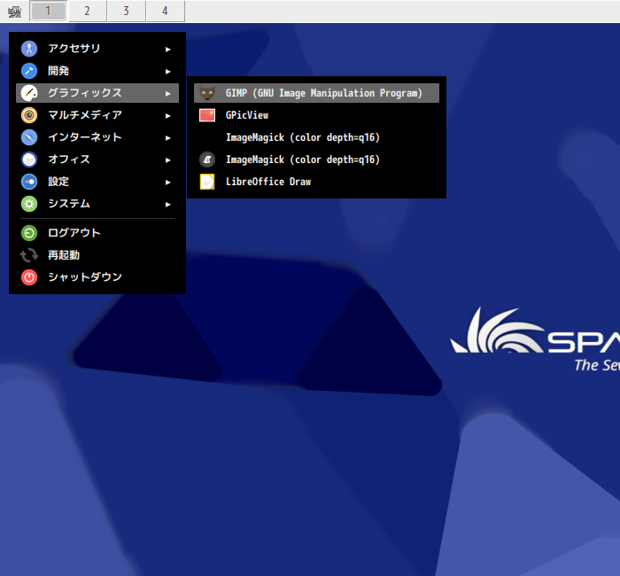The height and width of the screenshot is (576, 620).
Task: Click the アクセサリ compass icon
Action: coord(29,49)
